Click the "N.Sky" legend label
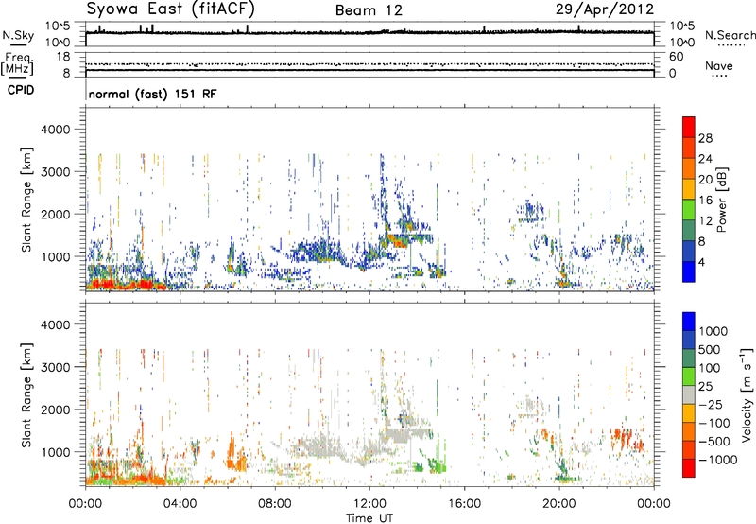Screen dimensions: 756x524 (x=18, y=35)
